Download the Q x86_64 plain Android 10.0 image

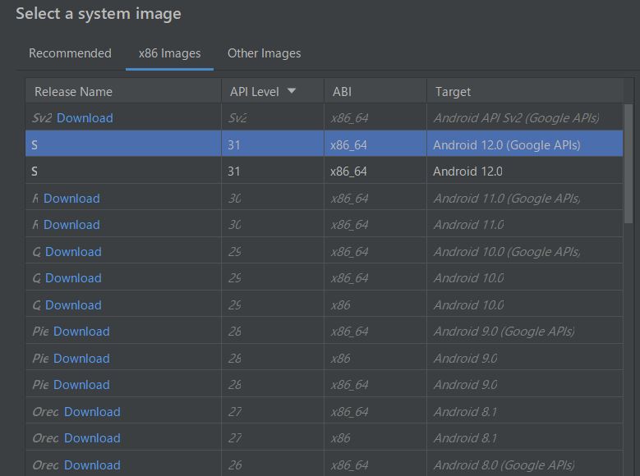click(x=73, y=277)
